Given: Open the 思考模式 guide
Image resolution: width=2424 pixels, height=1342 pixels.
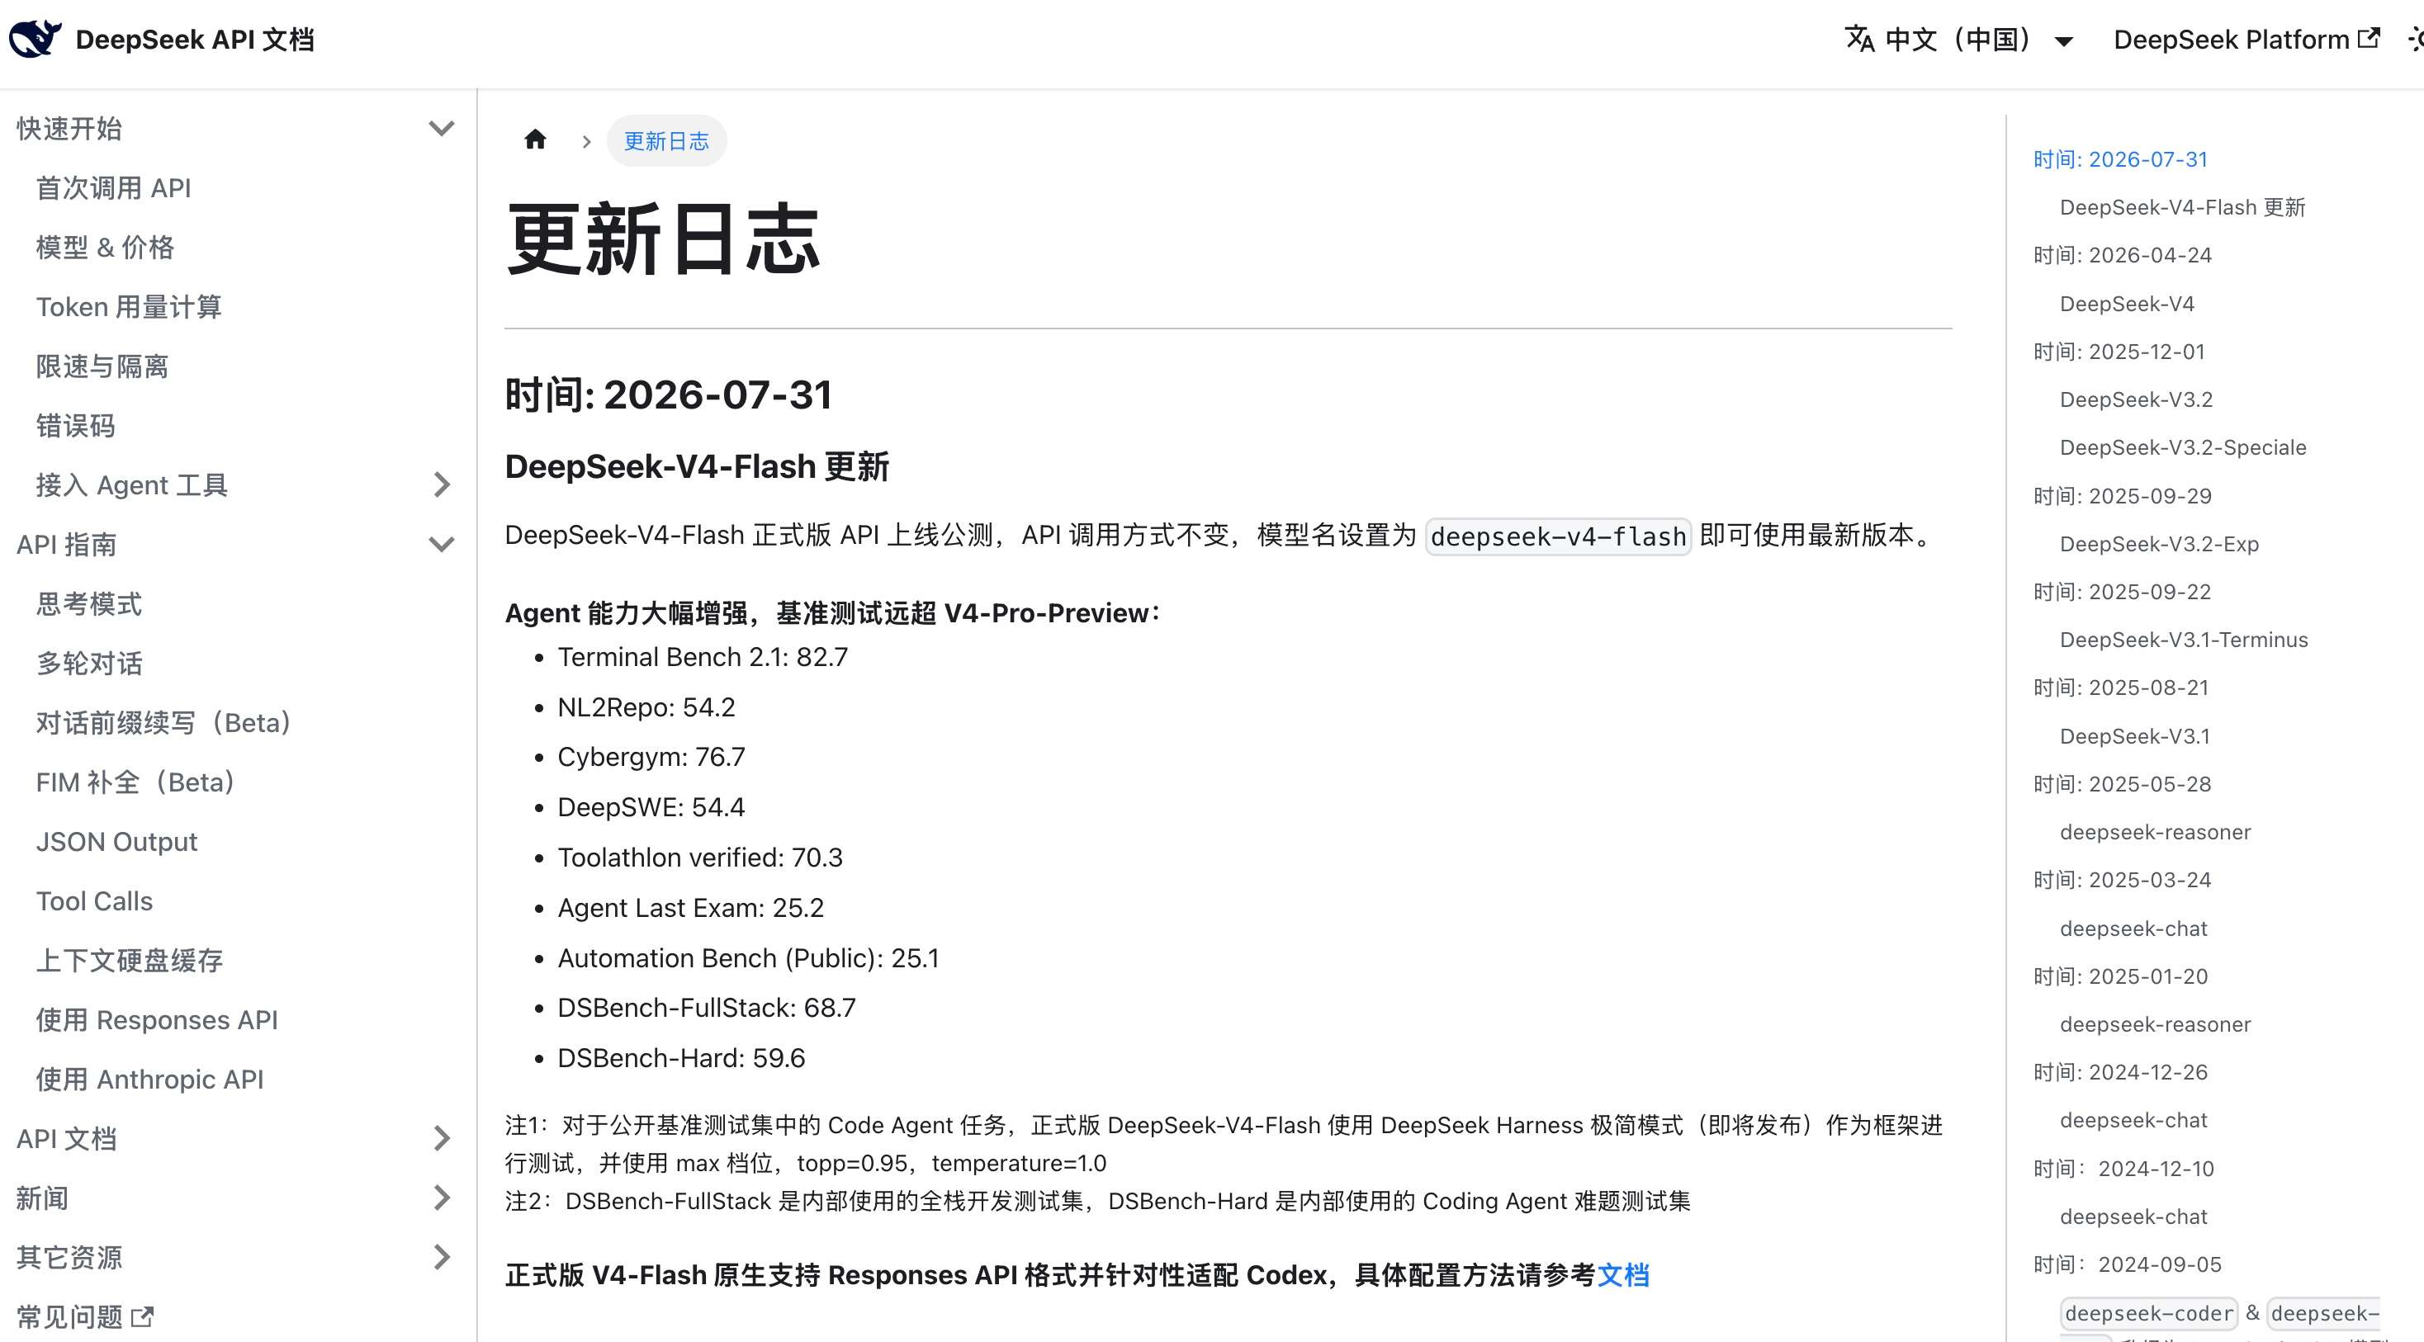Looking at the screenshot, I should pos(88,604).
